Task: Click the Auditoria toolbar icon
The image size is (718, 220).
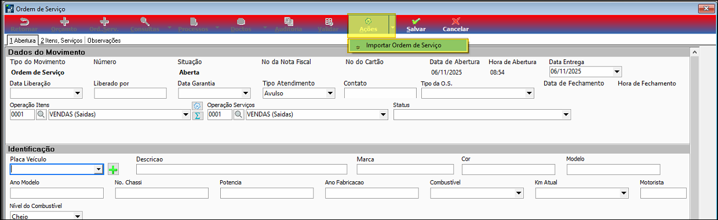Action: (x=288, y=24)
